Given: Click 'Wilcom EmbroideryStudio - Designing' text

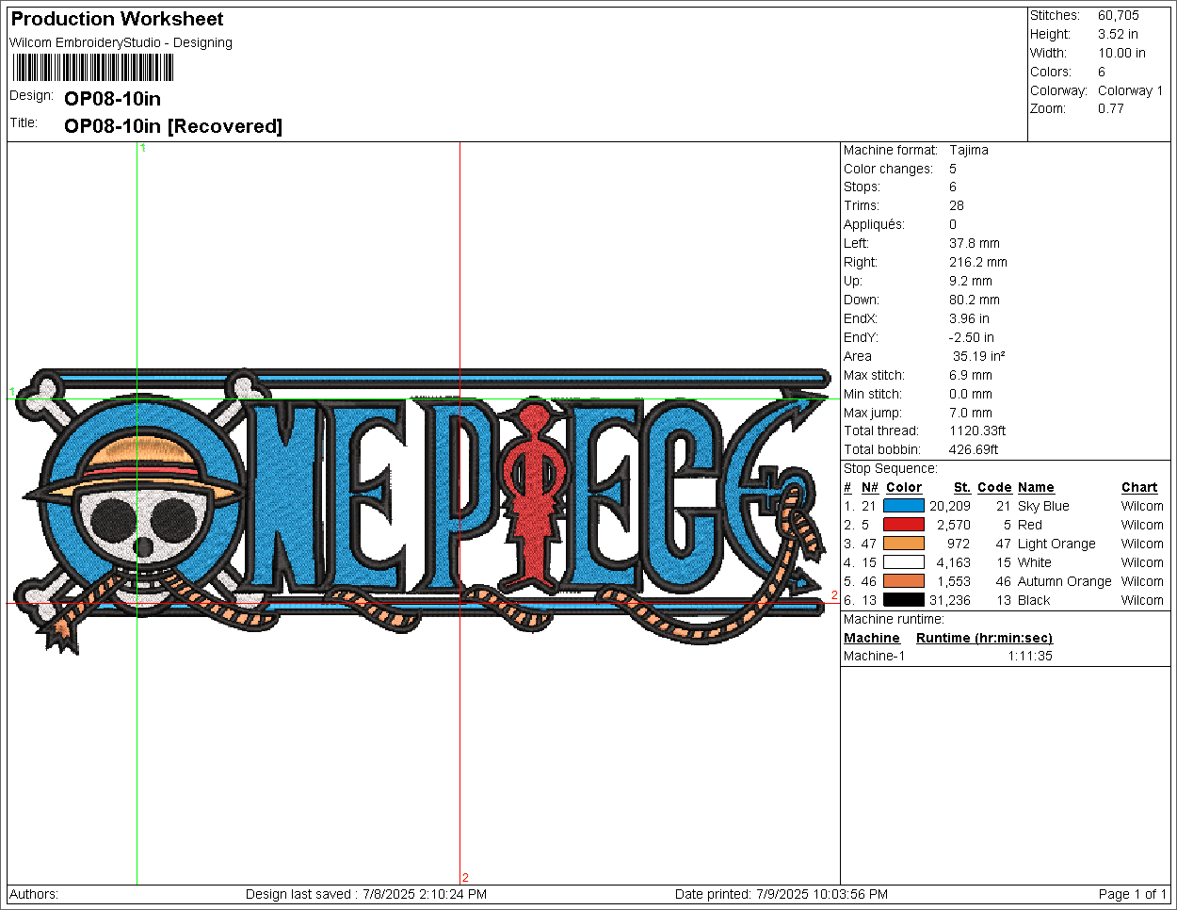Looking at the screenshot, I should (x=121, y=42).
